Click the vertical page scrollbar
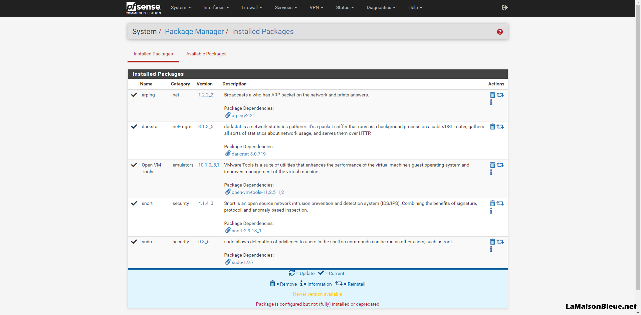 [x=638, y=147]
